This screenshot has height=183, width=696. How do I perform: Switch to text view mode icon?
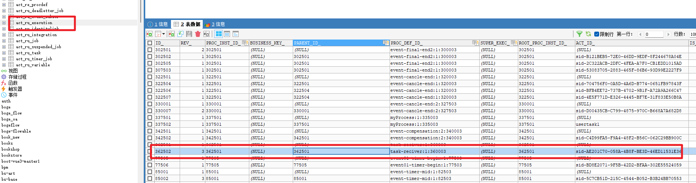click(x=235, y=34)
